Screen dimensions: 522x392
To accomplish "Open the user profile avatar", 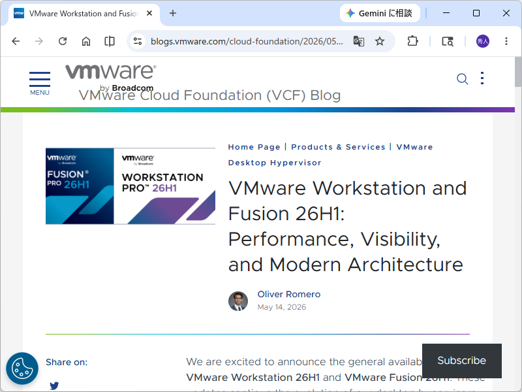I will [x=482, y=41].
